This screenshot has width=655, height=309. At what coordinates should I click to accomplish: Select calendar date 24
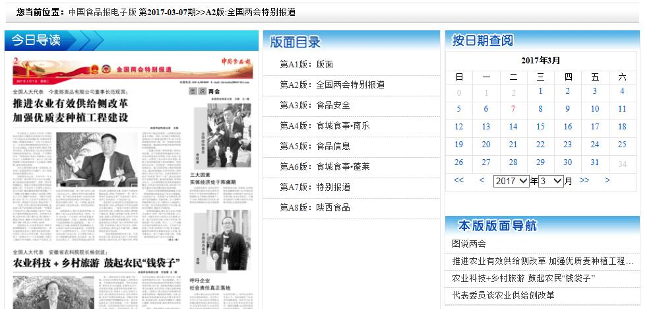coord(595,145)
